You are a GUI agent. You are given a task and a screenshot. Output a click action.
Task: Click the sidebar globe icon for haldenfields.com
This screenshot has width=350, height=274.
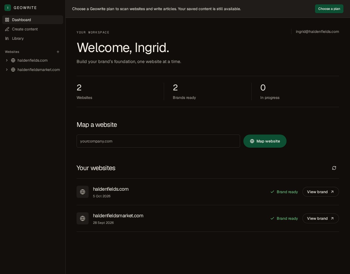(13, 60)
